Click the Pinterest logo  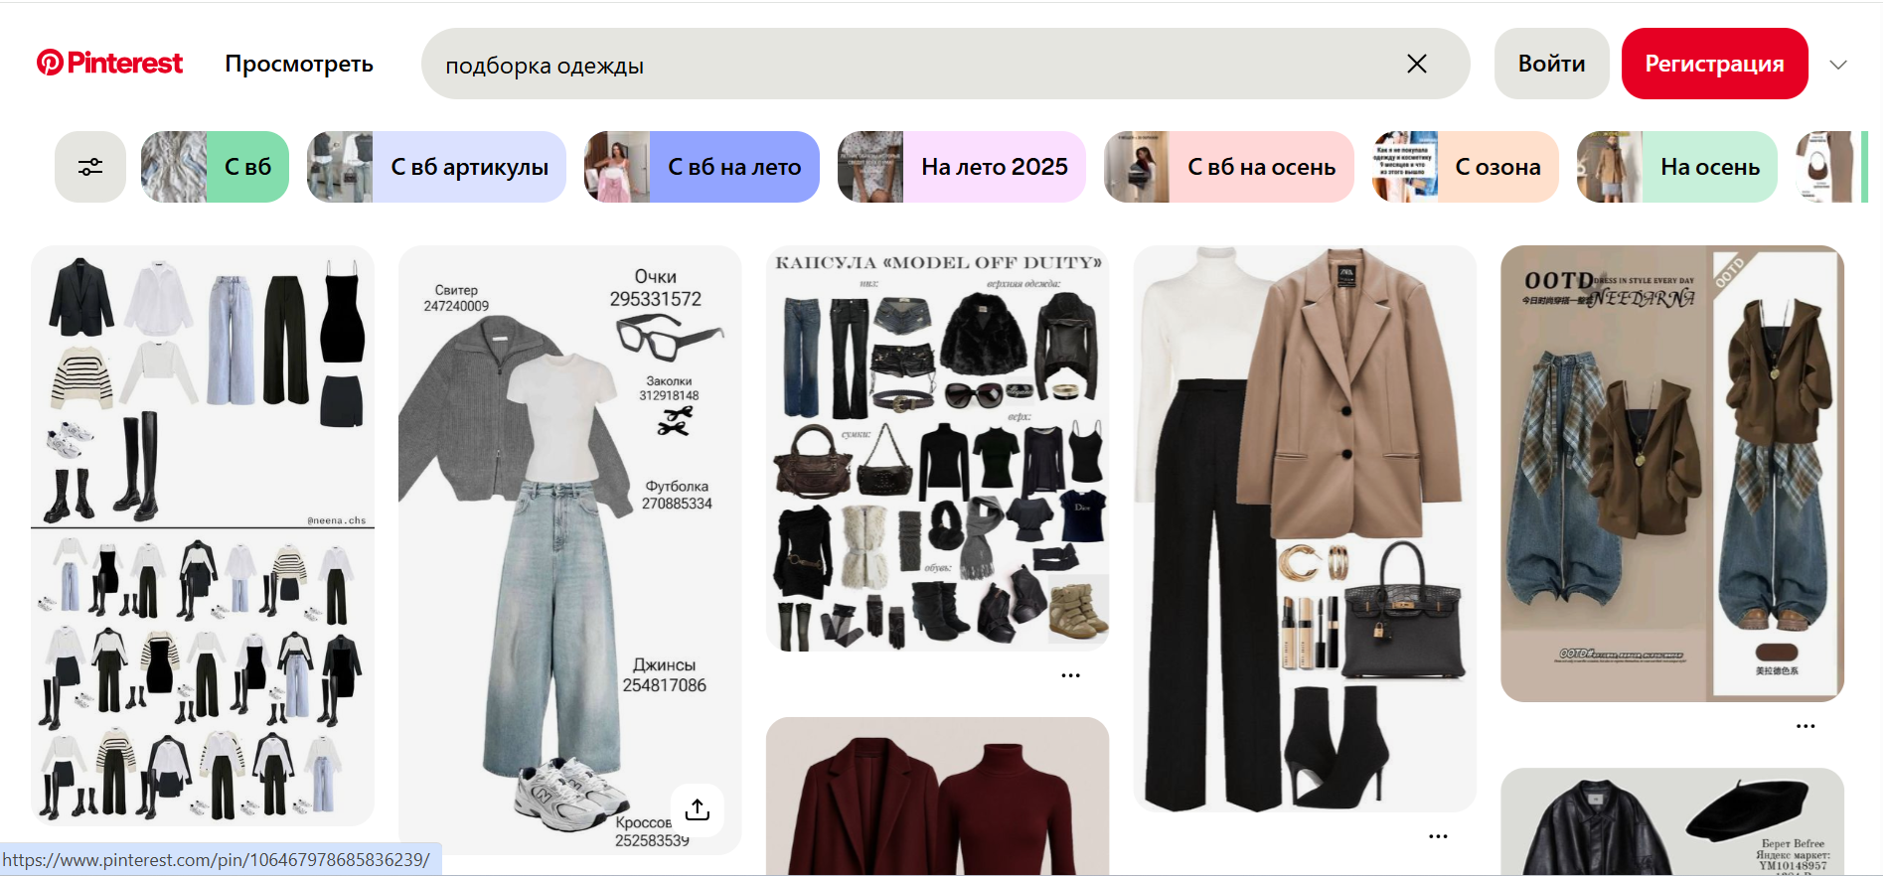click(109, 64)
